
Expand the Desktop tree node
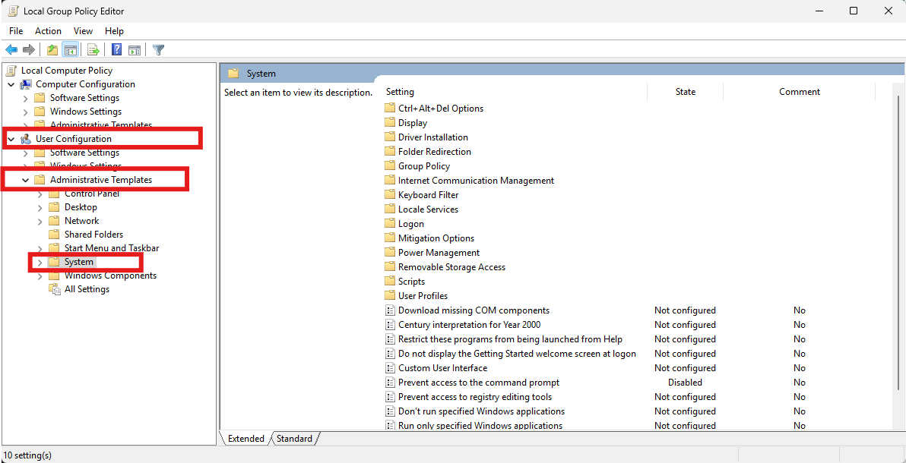(x=40, y=207)
